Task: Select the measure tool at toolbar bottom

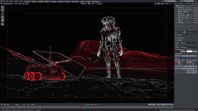Action: tap(3, 24)
